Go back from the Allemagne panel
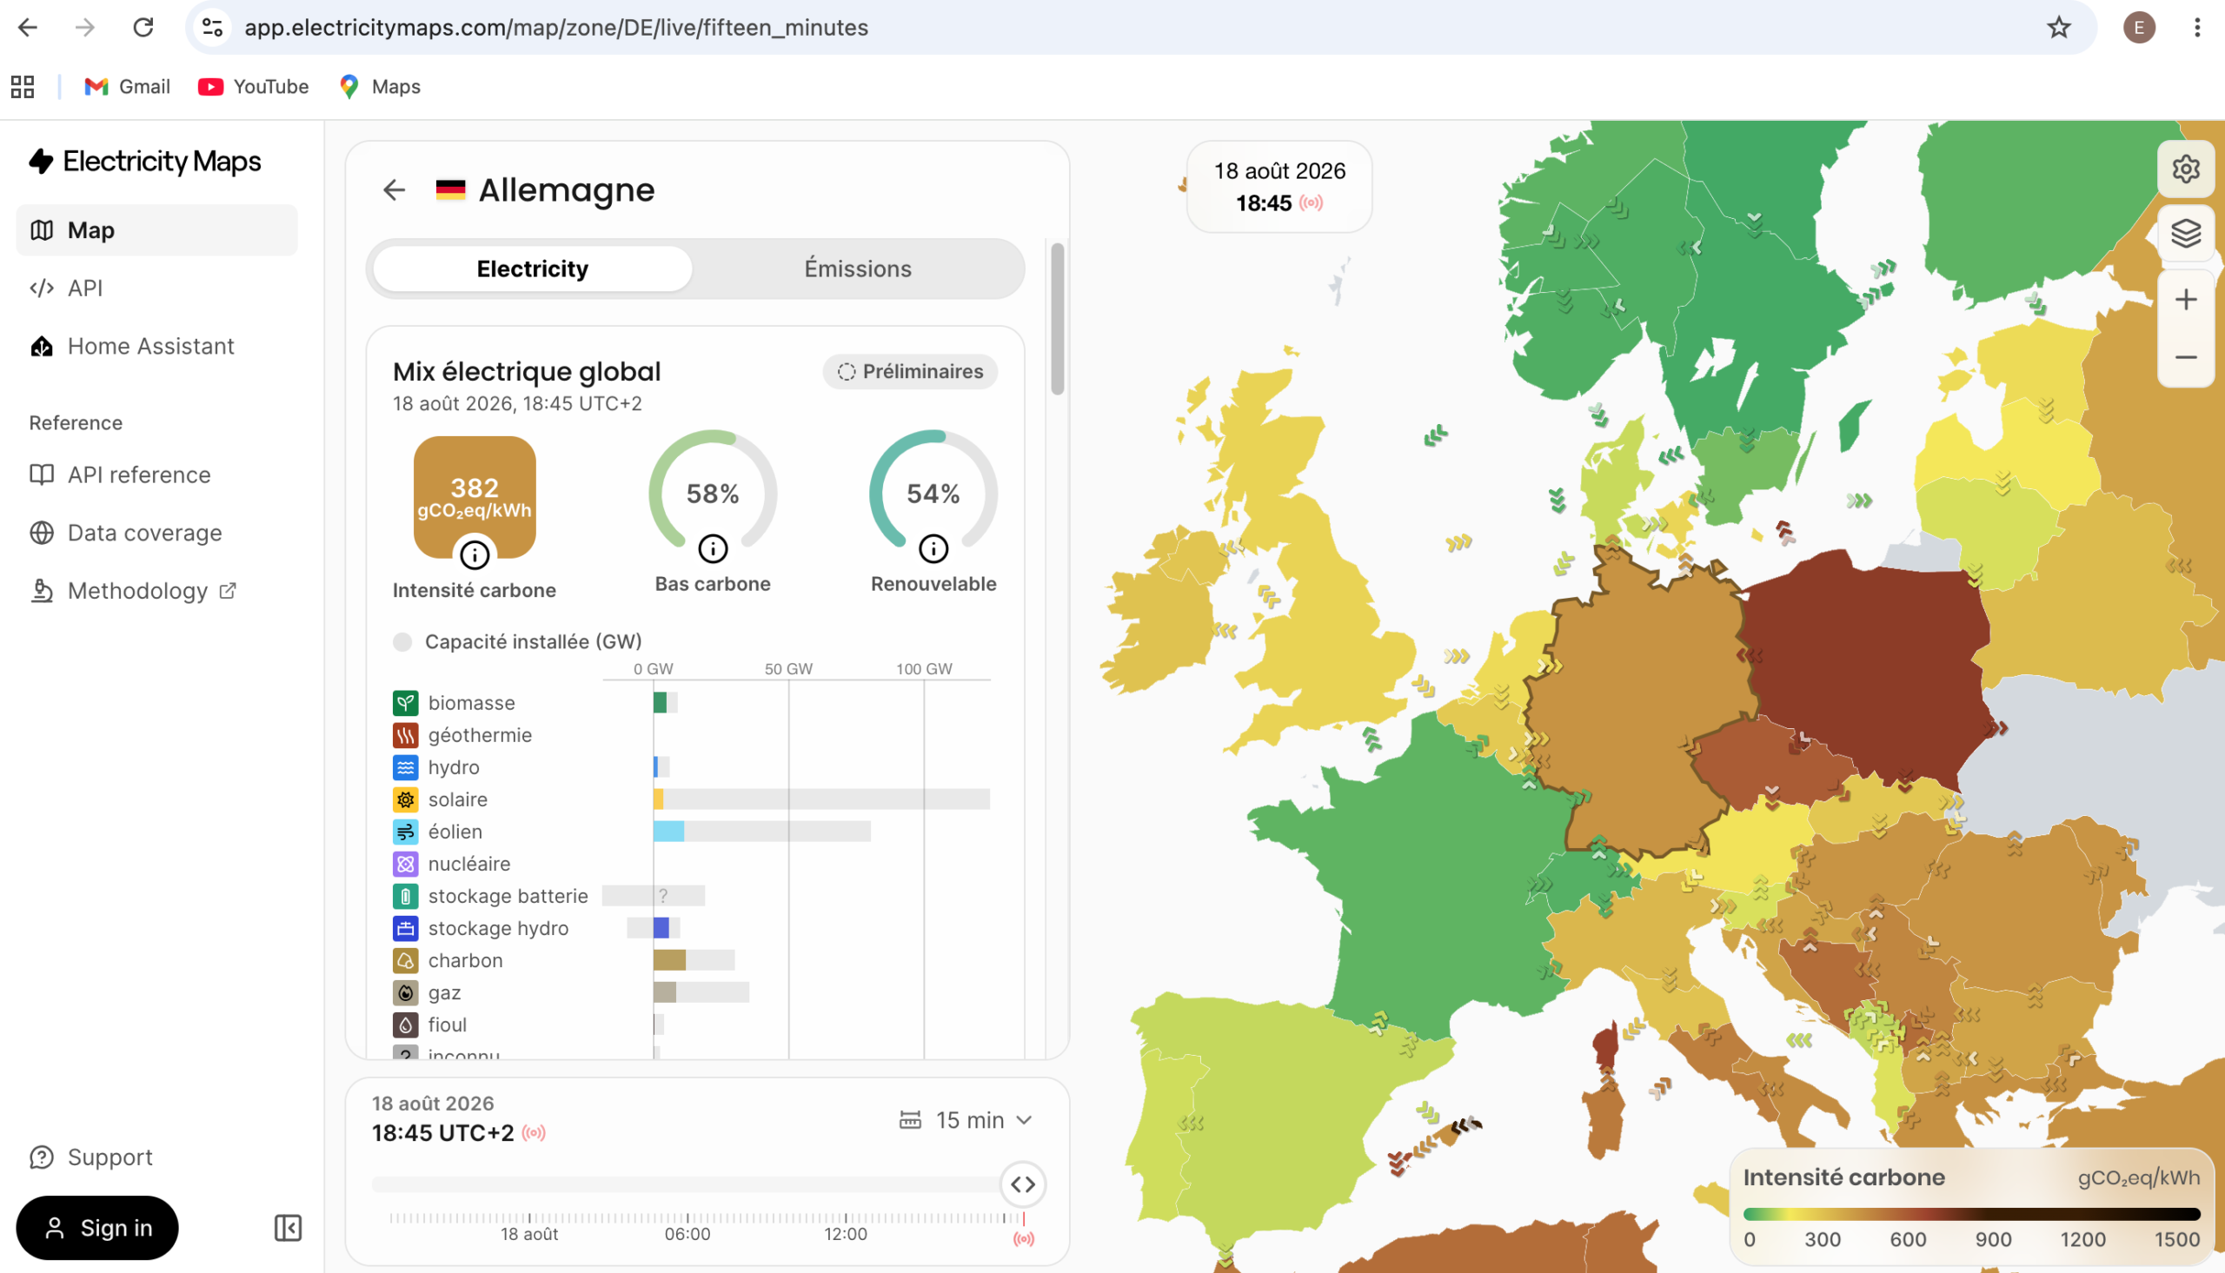2225x1273 pixels. point(395,189)
